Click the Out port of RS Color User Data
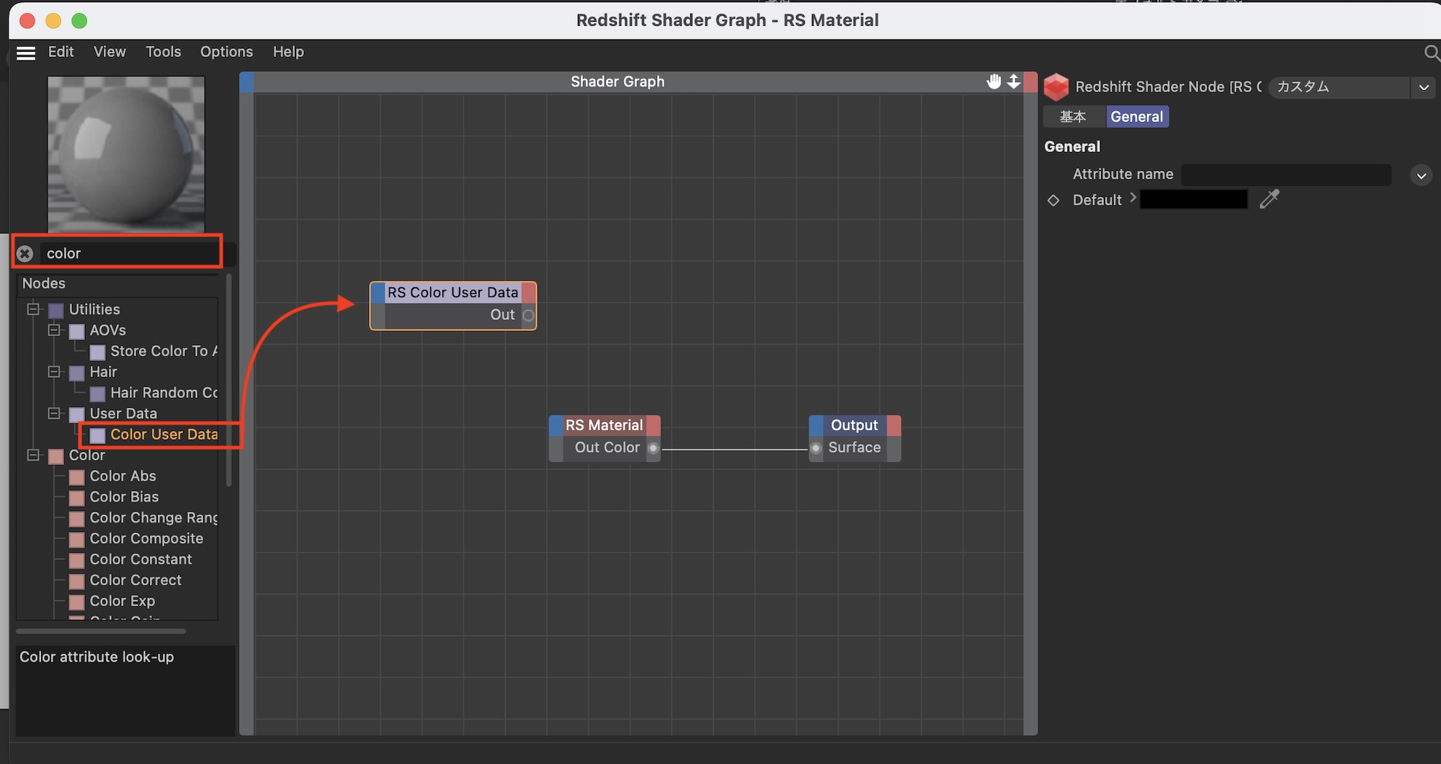1441x764 pixels. click(x=528, y=315)
